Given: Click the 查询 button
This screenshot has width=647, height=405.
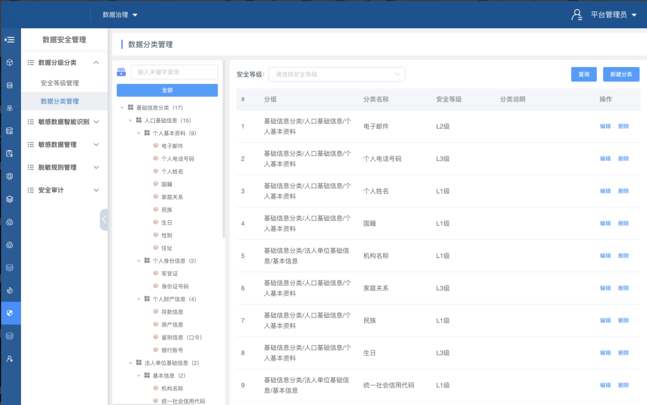Looking at the screenshot, I should tap(584, 74).
